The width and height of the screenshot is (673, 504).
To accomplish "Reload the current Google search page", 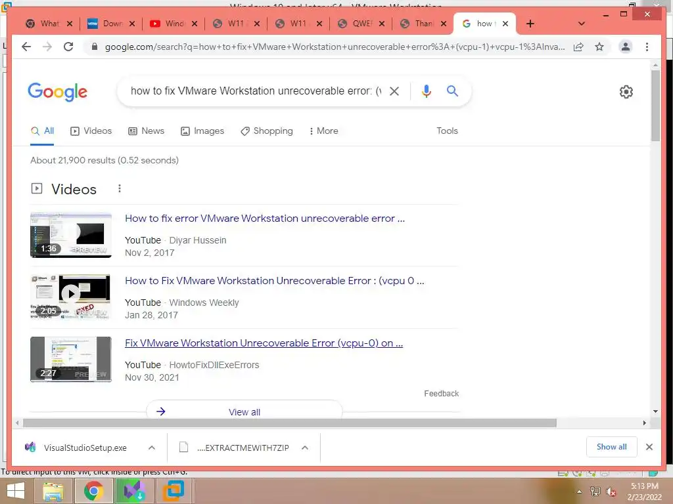I will click(x=68, y=47).
